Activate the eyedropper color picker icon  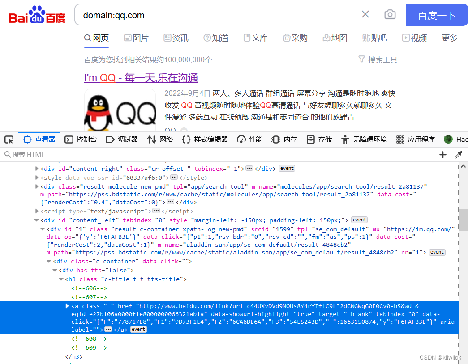click(459, 155)
